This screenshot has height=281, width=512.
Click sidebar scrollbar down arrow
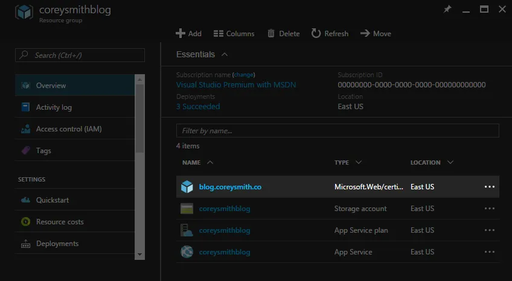coord(139,254)
